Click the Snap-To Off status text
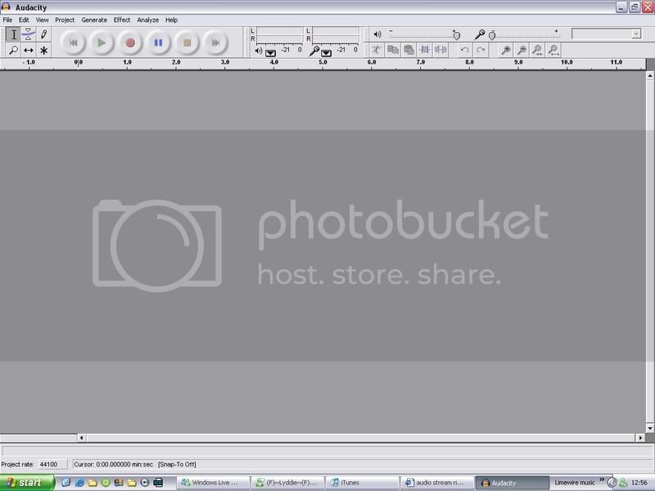Image resolution: width=655 pixels, height=491 pixels. [x=177, y=464]
